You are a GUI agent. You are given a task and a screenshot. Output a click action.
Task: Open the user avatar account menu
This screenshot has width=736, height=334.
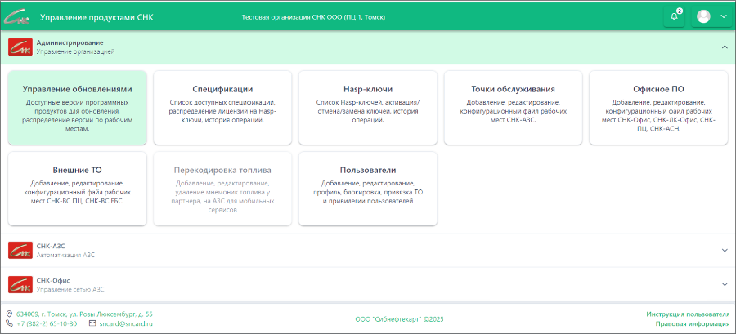point(711,16)
